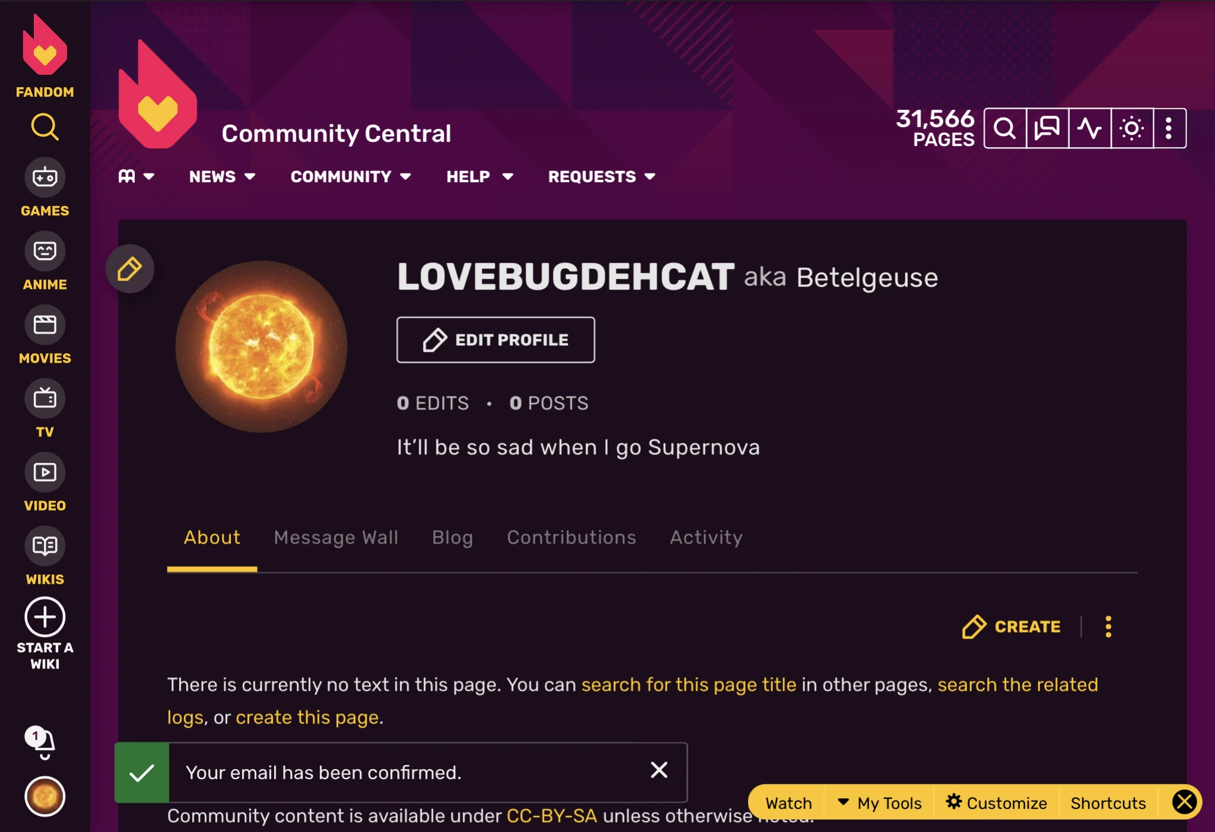Screen dimensions: 1215x832
Task: Click the Games controller icon
Action: [44, 177]
